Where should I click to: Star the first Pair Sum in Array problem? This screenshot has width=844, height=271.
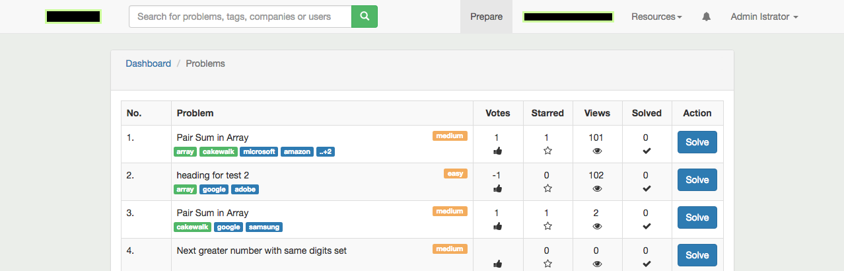547,151
